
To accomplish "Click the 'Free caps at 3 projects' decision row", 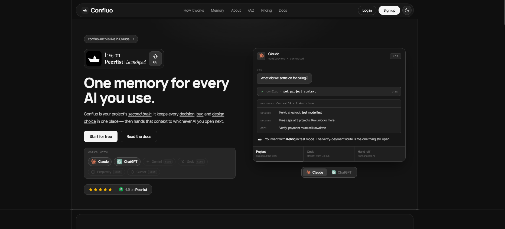I will (x=329, y=120).
